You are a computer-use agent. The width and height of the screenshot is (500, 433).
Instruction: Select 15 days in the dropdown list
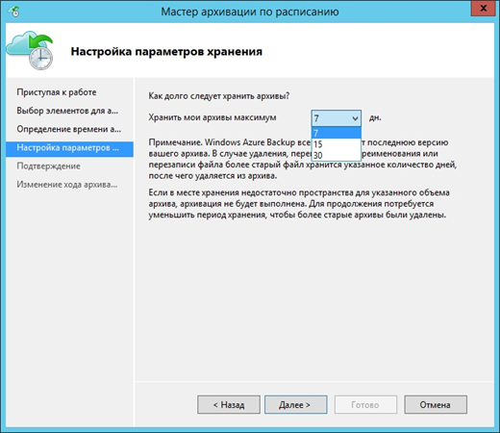point(337,144)
